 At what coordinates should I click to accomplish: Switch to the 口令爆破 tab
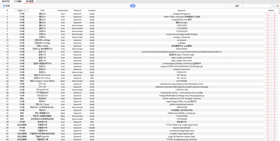click(x=18, y=1)
